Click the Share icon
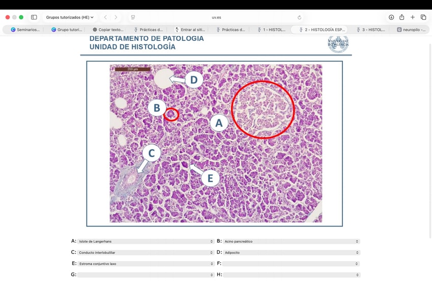 pyautogui.click(x=402, y=17)
